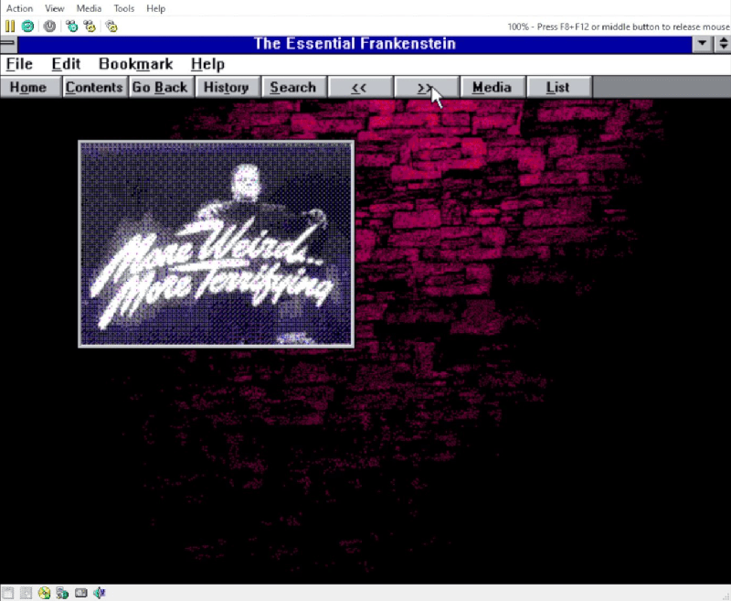This screenshot has width=731, height=601.
Task: Go to the previous page with <<
Action: point(359,87)
